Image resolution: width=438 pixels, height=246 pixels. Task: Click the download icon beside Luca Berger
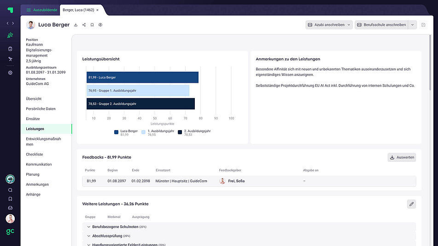click(76, 25)
